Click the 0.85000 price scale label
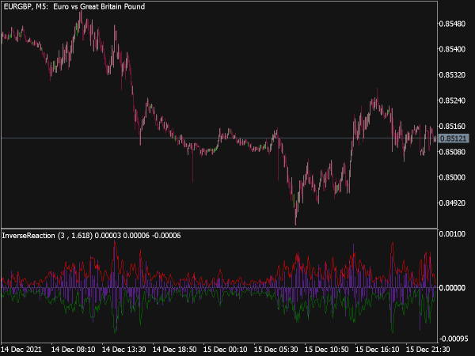The height and width of the screenshot is (356, 475). 452,177
